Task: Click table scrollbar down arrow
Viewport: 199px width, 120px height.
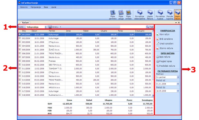Action: (153, 95)
